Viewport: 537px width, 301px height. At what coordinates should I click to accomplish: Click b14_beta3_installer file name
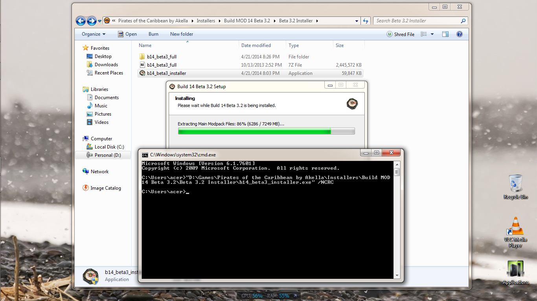coord(167,73)
